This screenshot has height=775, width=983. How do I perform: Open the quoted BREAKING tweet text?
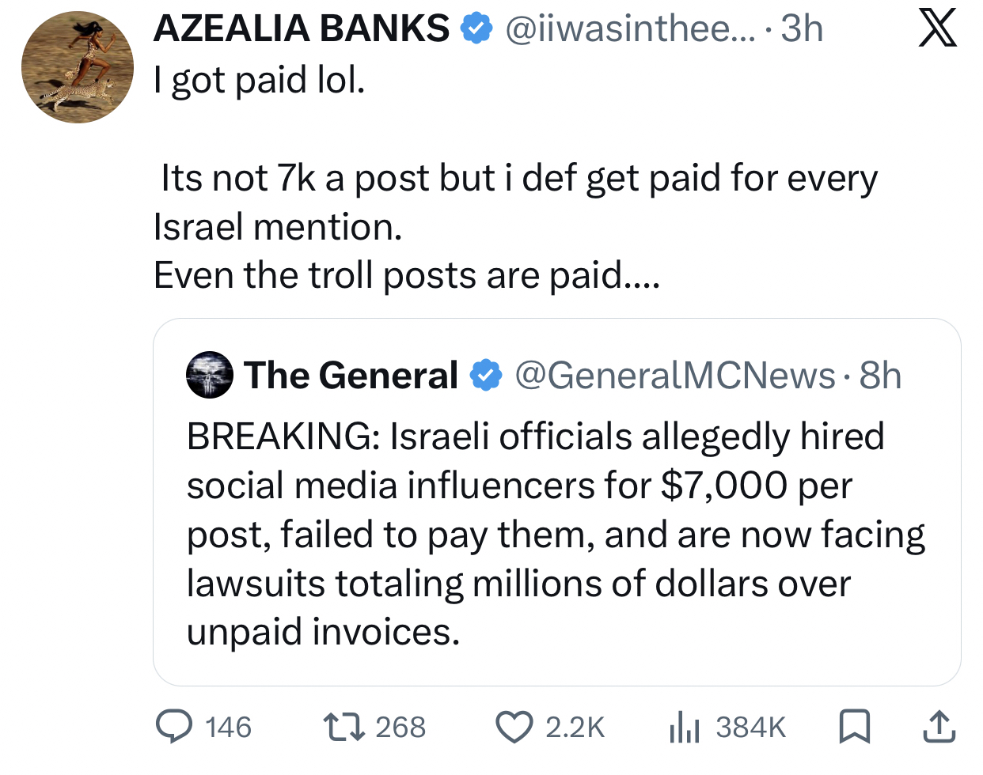(x=554, y=534)
